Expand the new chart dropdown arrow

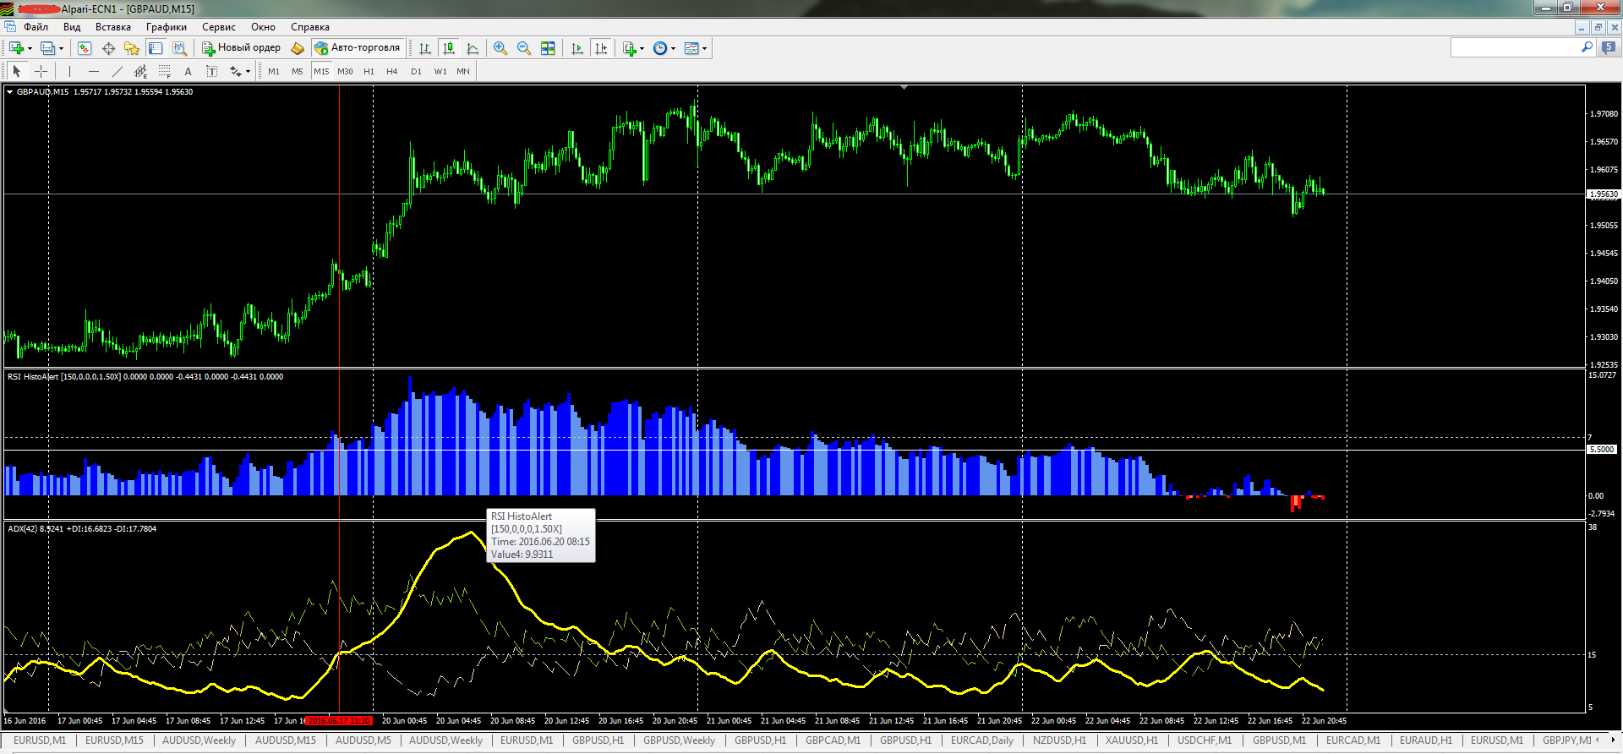pyautogui.click(x=30, y=48)
